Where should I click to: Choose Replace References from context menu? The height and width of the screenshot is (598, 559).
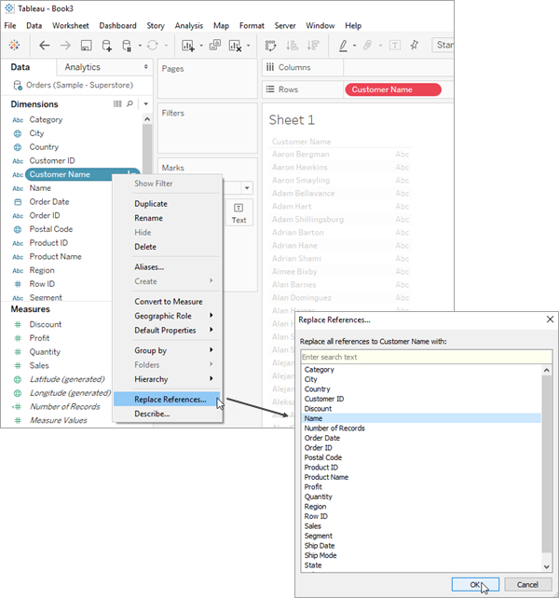coord(167,400)
